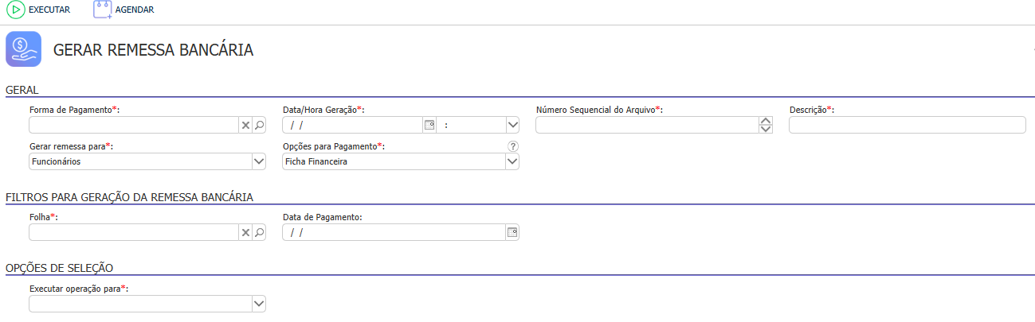Click the Forma de Pagamento input field
This screenshot has height=322, width=1035.
coord(133,125)
